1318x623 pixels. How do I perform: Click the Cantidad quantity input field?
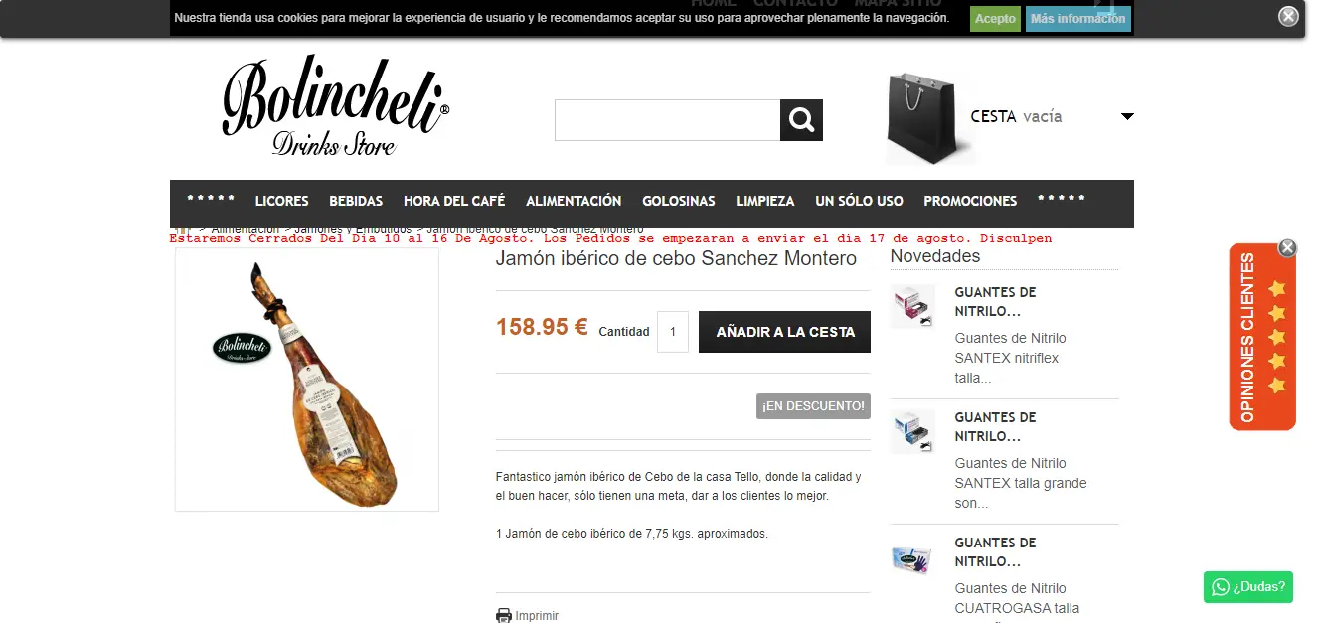[x=673, y=332]
